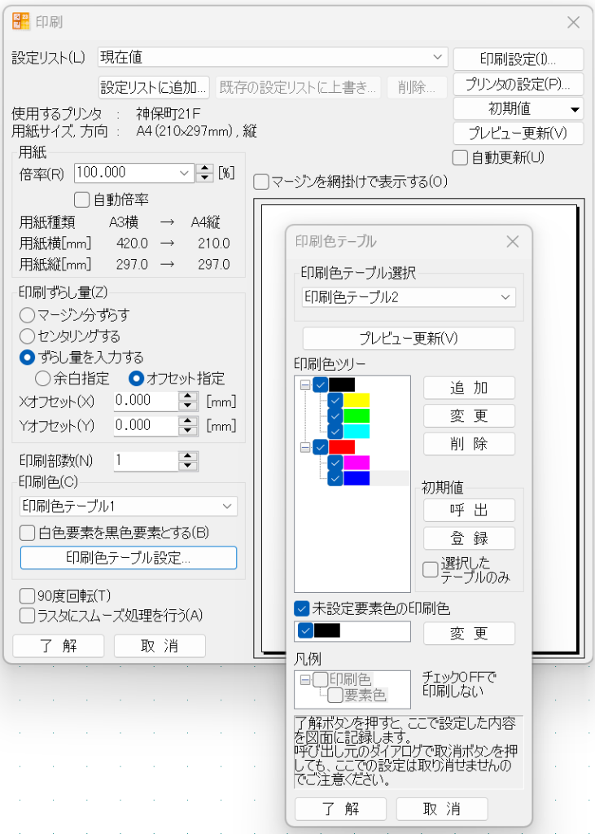Open 印刷色テーブル選択 dropdown
Image resolution: width=595 pixels, height=834 pixels.
click(409, 297)
